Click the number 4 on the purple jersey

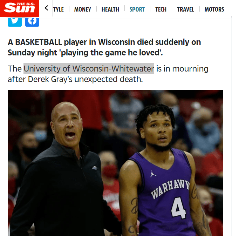(178, 208)
